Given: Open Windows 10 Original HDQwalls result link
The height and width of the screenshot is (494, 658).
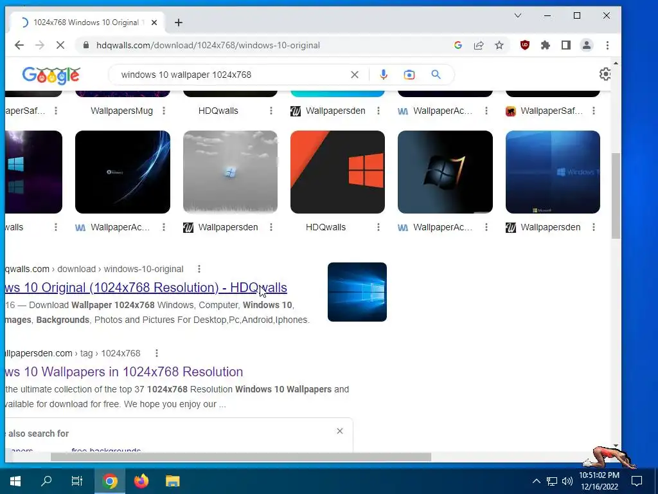Looking at the screenshot, I should click(x=146, y=288).
